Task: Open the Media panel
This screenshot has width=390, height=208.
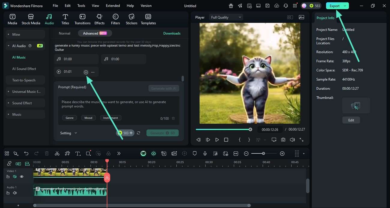Action: point(12,19)
